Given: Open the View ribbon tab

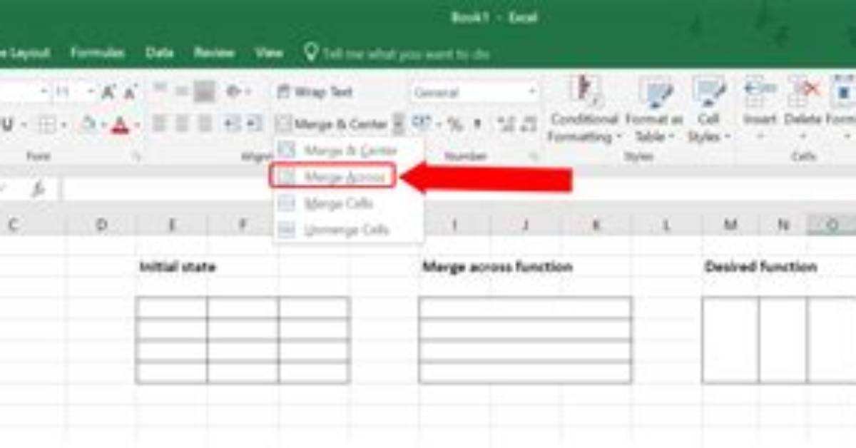Looking at the screenshot, I should [x=269, y=53].
